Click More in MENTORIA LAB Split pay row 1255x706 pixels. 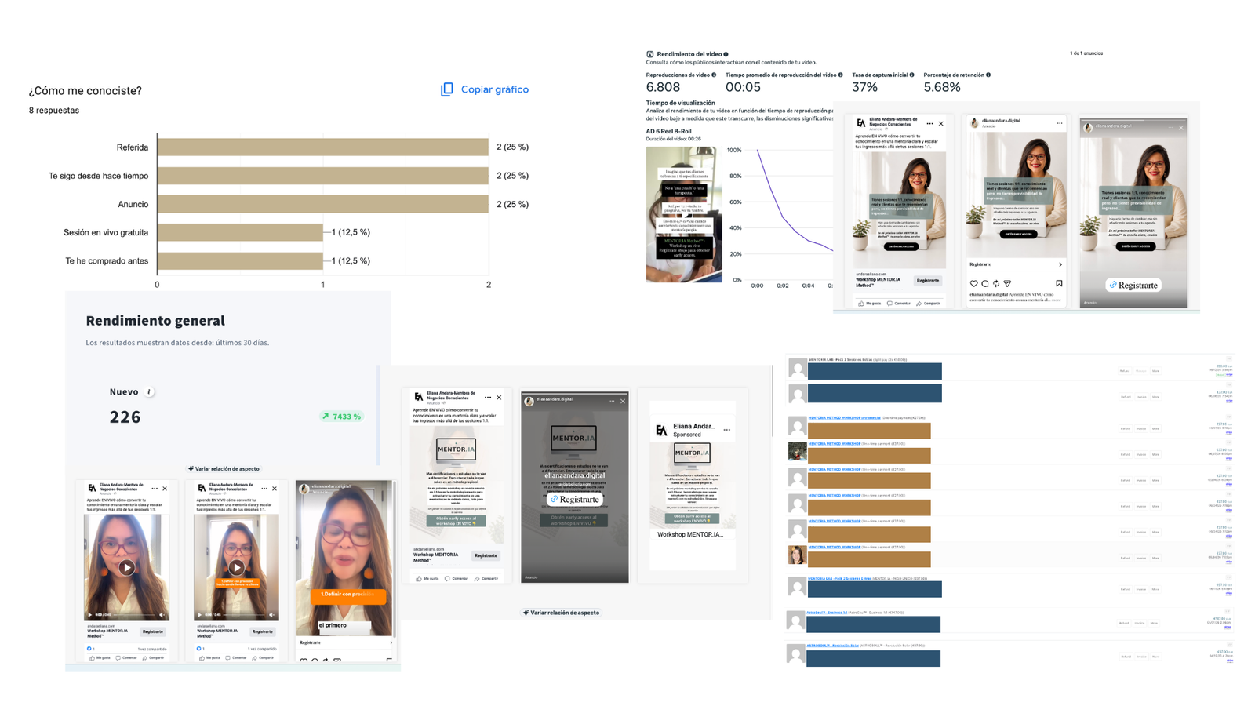[1155, 371]
